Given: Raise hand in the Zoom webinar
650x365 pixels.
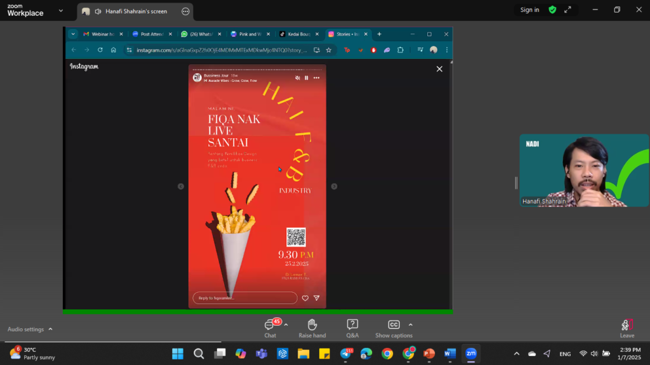Looking at the screenshot, I should click(312, 329).
